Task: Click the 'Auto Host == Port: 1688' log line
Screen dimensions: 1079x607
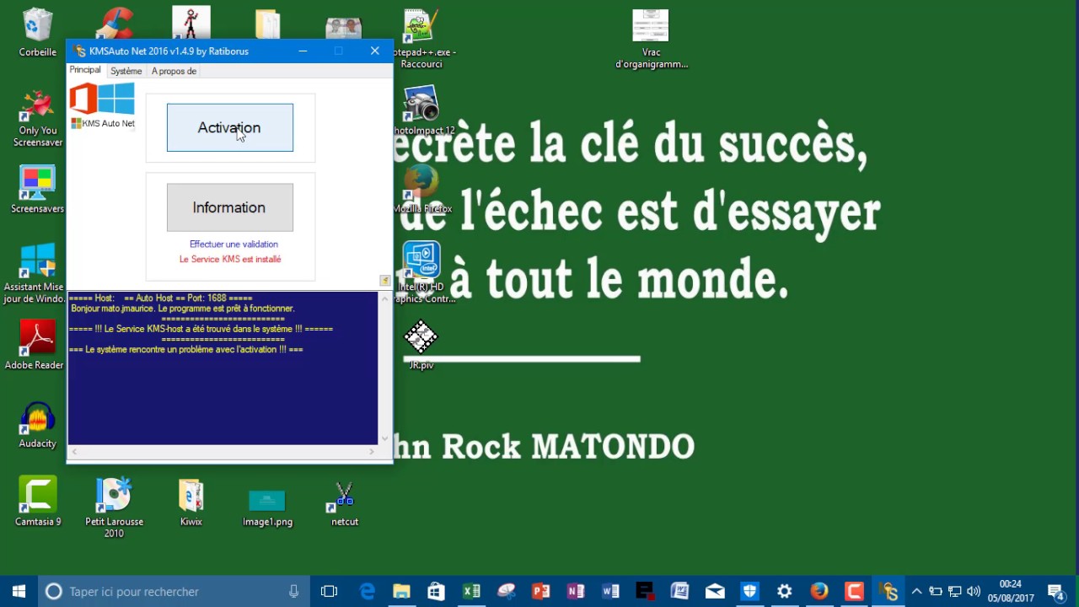Action: click(x=160, y=298)
